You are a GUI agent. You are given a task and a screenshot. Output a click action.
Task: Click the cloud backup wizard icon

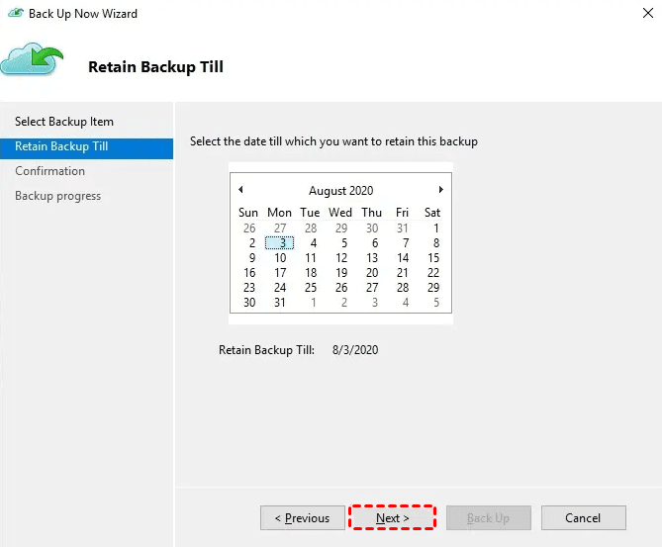tap(32, 59)
